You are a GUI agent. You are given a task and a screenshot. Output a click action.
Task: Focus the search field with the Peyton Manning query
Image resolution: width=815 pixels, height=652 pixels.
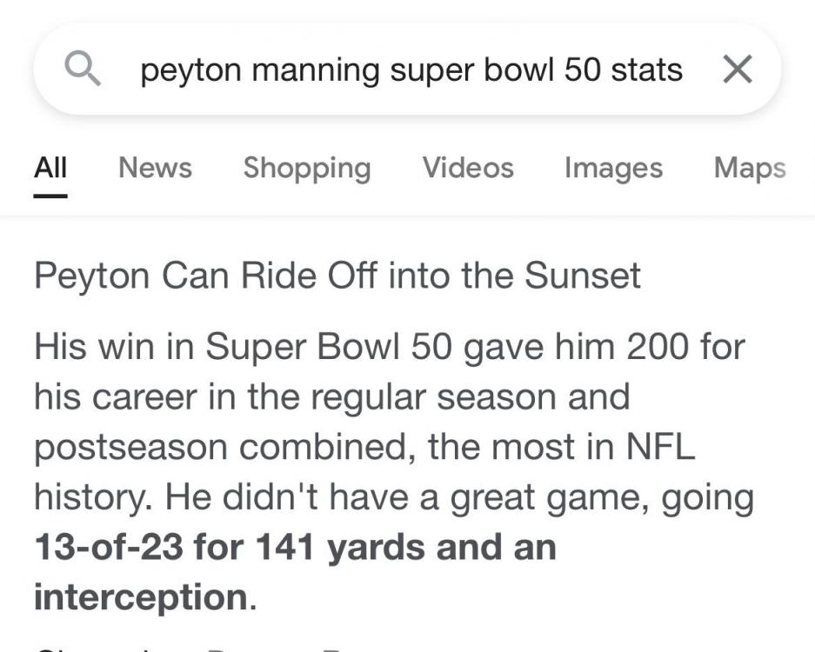point(411,70)
